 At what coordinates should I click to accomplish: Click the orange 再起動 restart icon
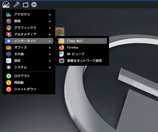tap(9, 83)
